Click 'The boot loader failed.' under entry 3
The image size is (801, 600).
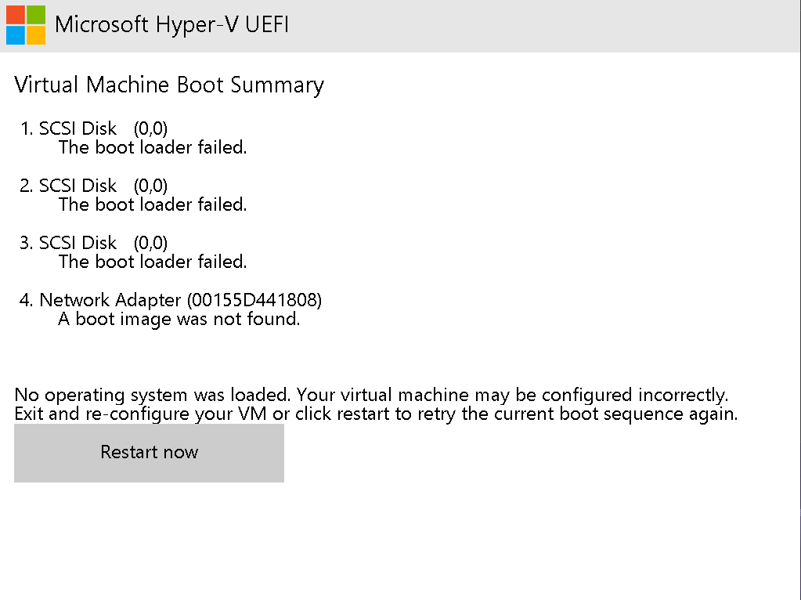tap(153, 262)
